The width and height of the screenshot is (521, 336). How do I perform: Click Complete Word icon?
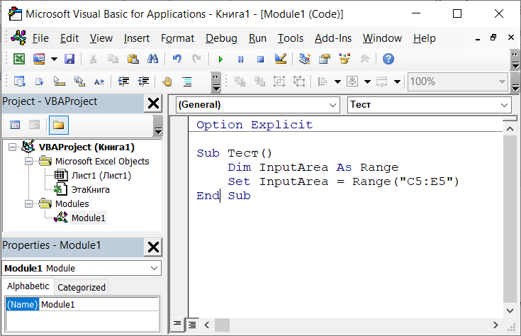(99, 82)
